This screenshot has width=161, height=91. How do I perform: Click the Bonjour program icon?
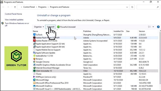[34, 59]
